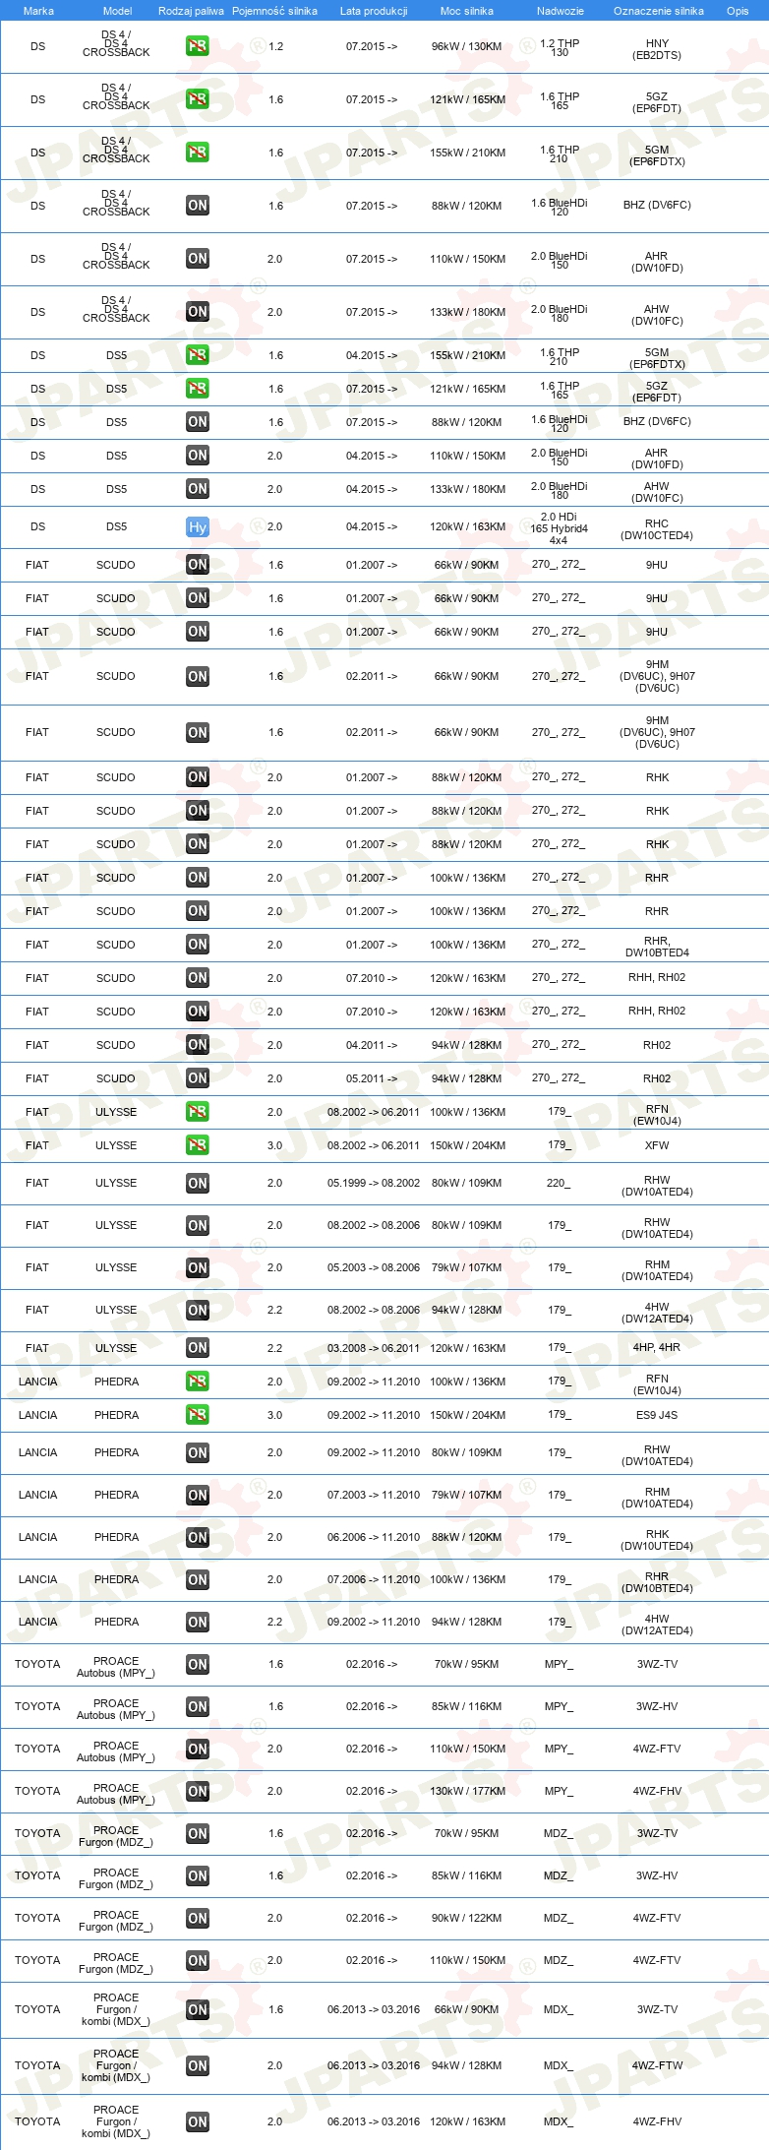Select diesel ON icon in DS 4 Crossback AHW row
The height and width of the screenshot is (2150, 769).
click(x=198, y=312)
